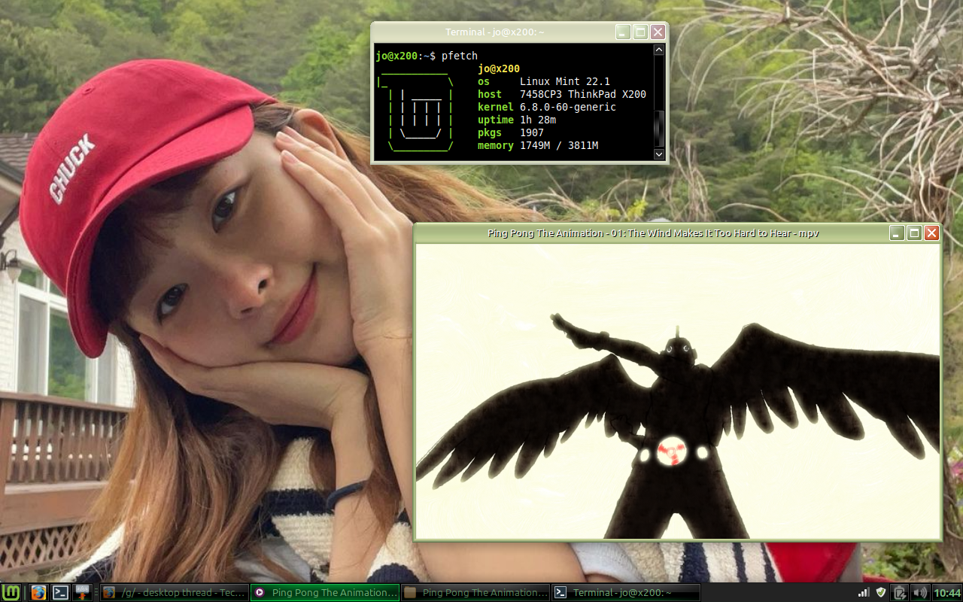Click the "1749M / 3811M" memory value
The height and width of the screenshot is (602, 963).
[x=559, y=145]
